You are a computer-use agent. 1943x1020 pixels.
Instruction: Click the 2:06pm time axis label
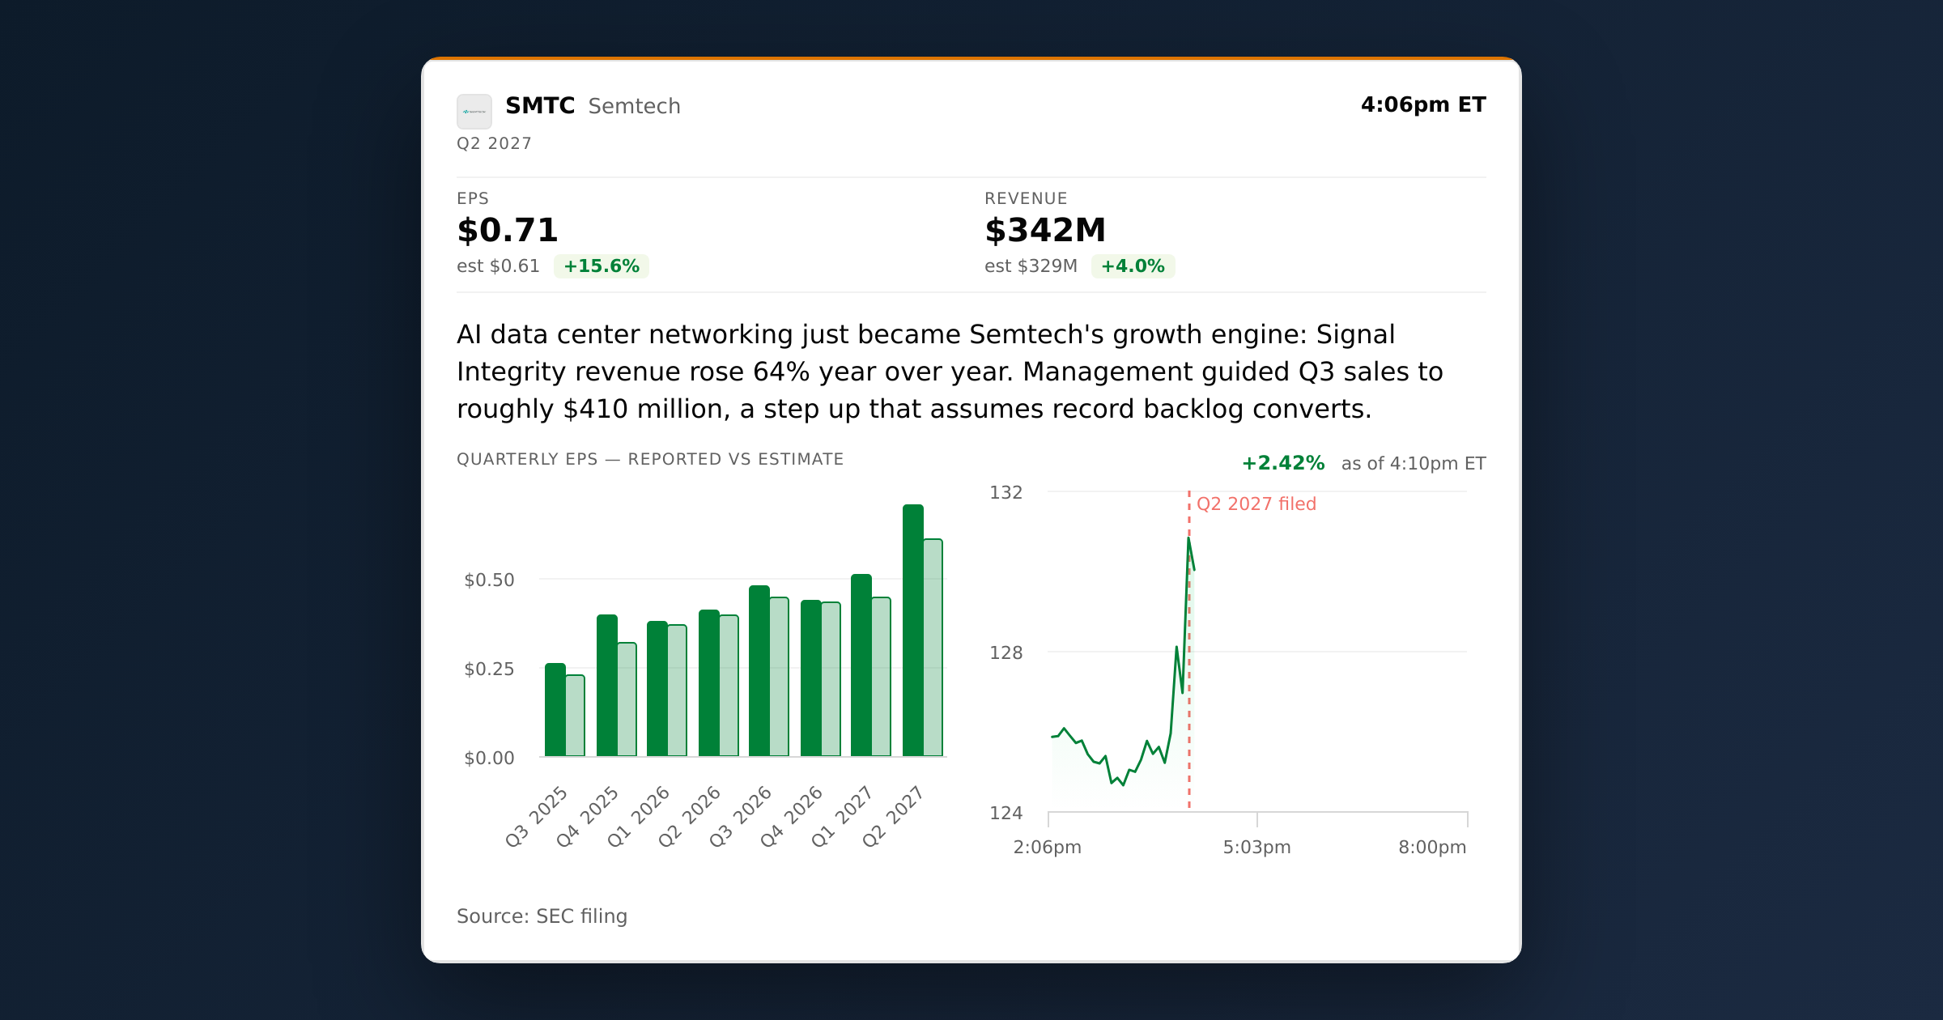pyautogui.click(x=1048, y=847)
